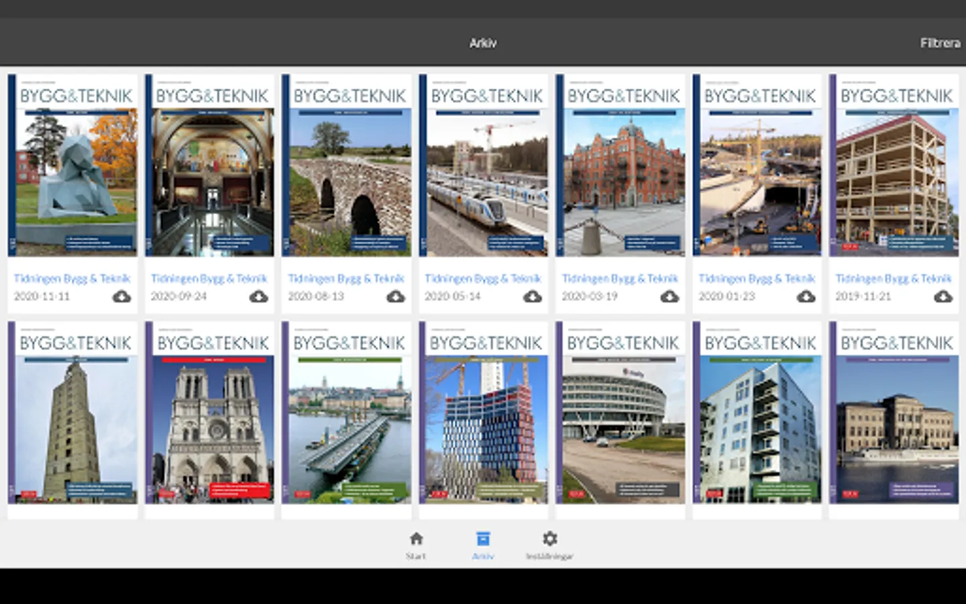The height and width of the screenshot is (604, 966).
Task: Open the cover with the colorful high-rise
Action: point(483,412)
